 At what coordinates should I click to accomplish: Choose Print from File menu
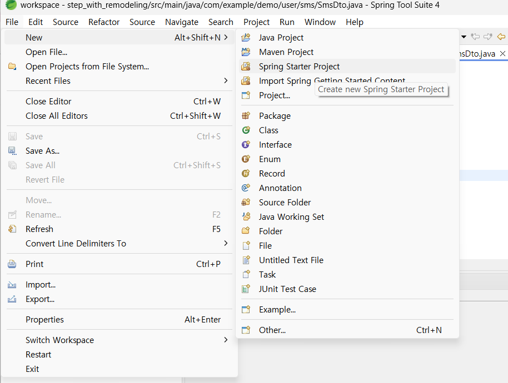pyautogui.click(x=119, y=264)
